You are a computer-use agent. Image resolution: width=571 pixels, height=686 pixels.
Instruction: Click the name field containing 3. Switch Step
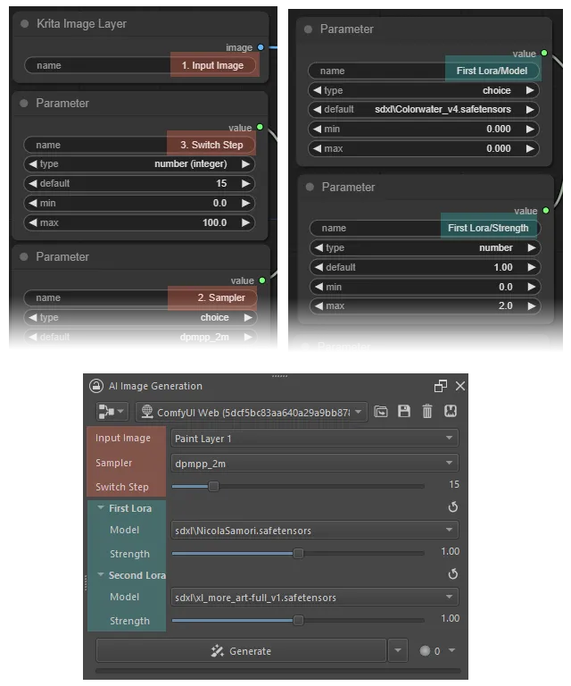pyautogui.click(x=139, y=145)
